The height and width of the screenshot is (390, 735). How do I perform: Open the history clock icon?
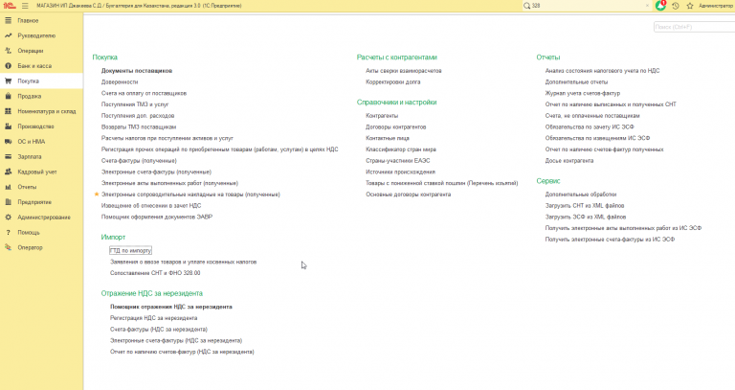676,6
